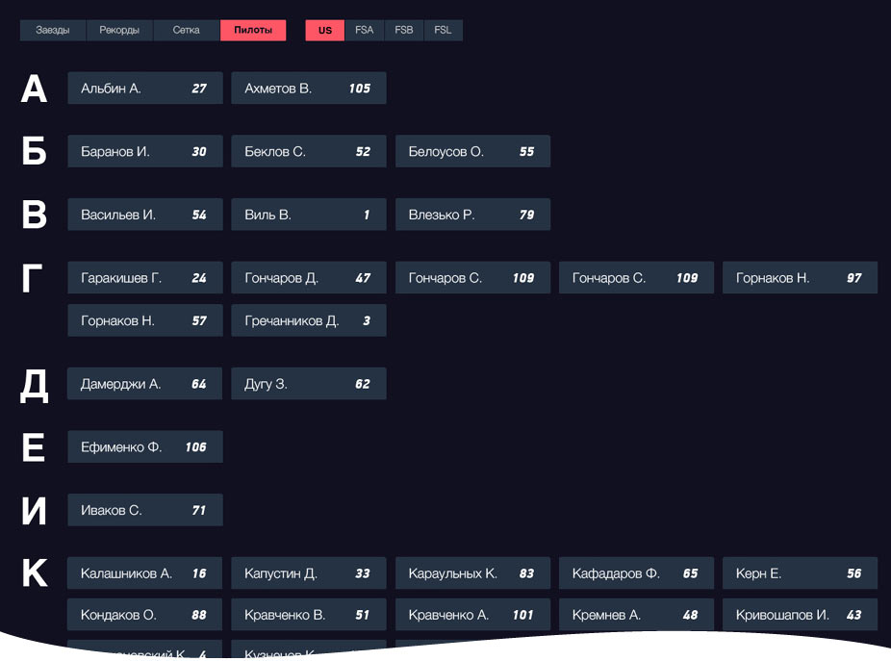Screen dimensions: 891x661
Task: Select Горнаков Н. with number 97
Action: pos(800,278)
